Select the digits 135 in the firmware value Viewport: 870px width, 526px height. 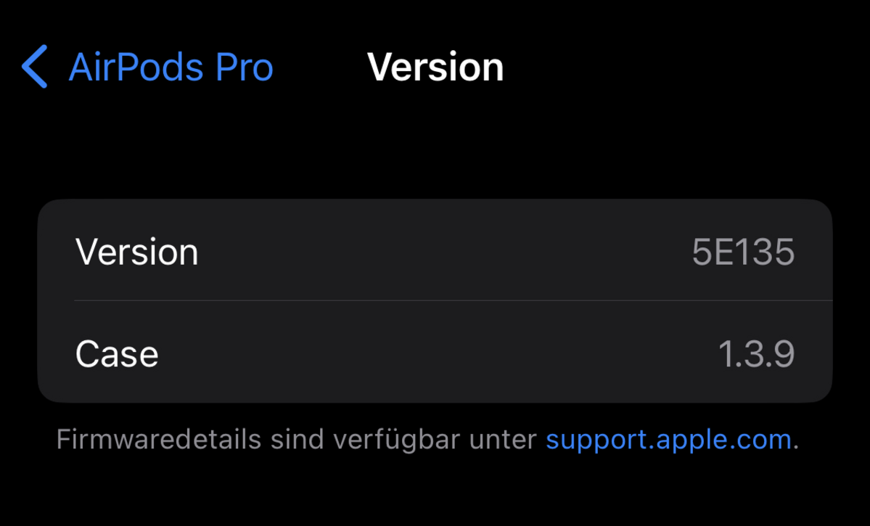click(x=765, y=252)
